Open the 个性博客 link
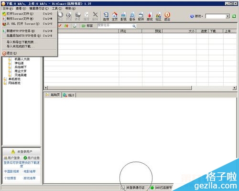Screen dimensions: 239x191 click(x=10, y=178)
